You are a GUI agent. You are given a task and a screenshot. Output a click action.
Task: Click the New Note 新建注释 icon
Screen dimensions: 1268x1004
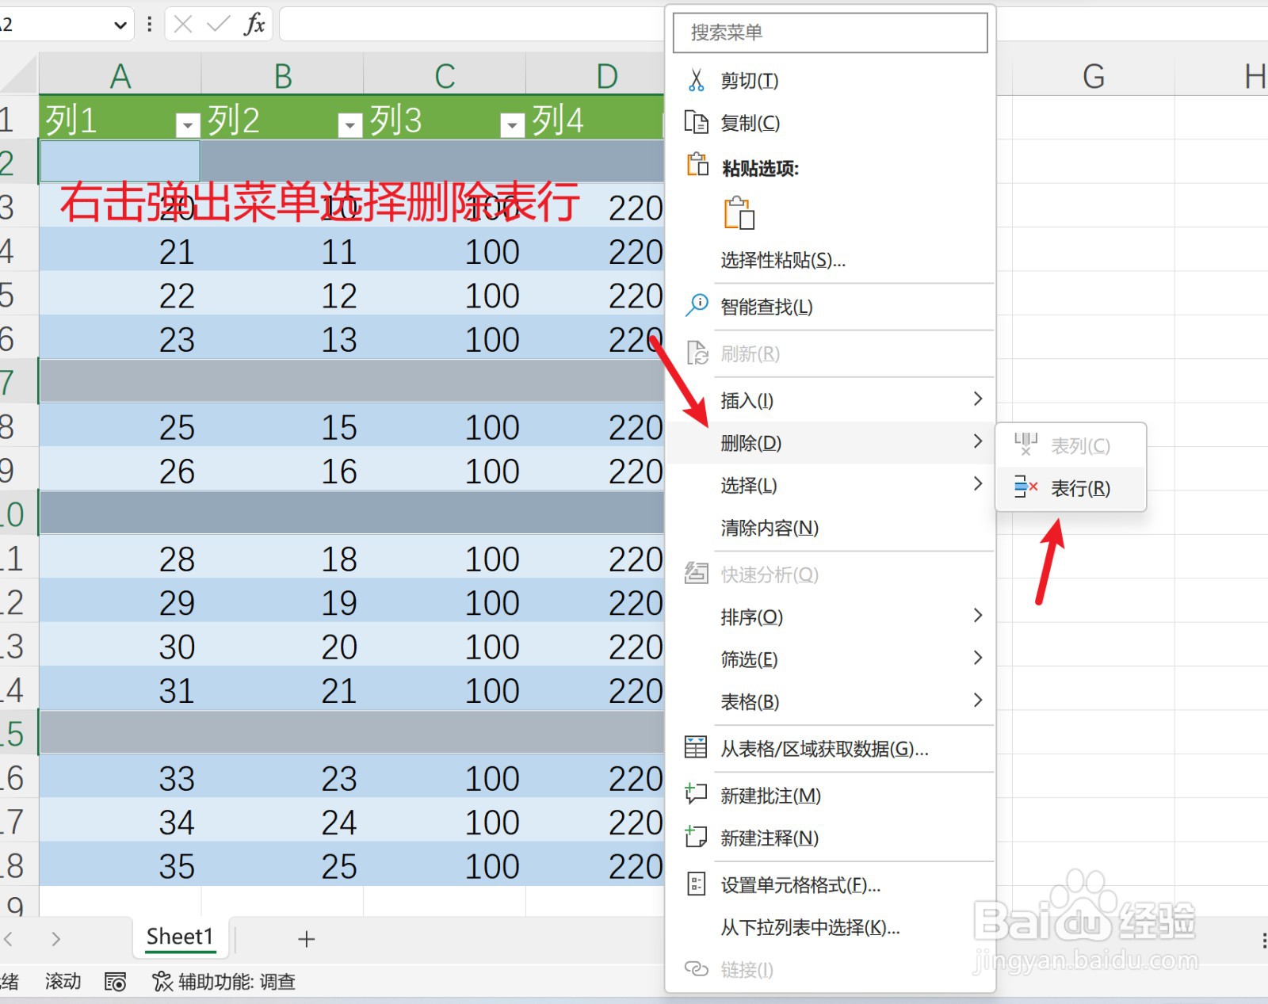click(695, 837)
